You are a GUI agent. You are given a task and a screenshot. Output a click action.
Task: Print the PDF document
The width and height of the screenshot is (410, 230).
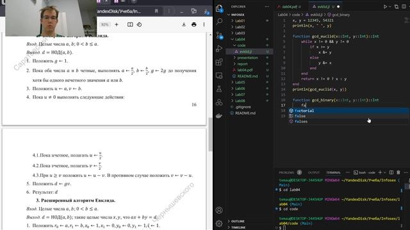[x=193, y=24]
